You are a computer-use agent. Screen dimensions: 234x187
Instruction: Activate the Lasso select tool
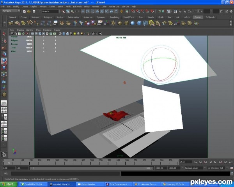pos(4,41)
